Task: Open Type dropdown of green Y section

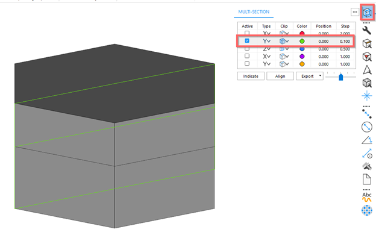Action: (x=266, y=41)
